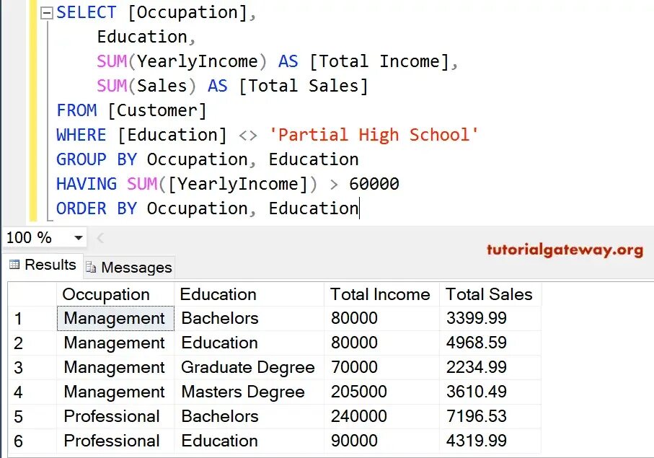Click the Occupation column header
This screenshot has height=458, width=654.
tap(115, 294)
